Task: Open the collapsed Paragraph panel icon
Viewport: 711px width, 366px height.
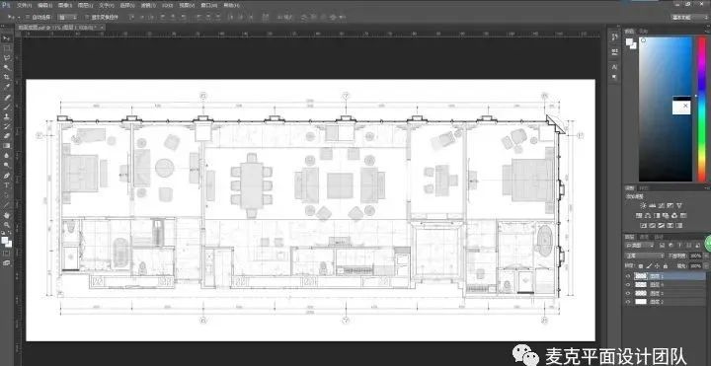Action: (614, 77)
